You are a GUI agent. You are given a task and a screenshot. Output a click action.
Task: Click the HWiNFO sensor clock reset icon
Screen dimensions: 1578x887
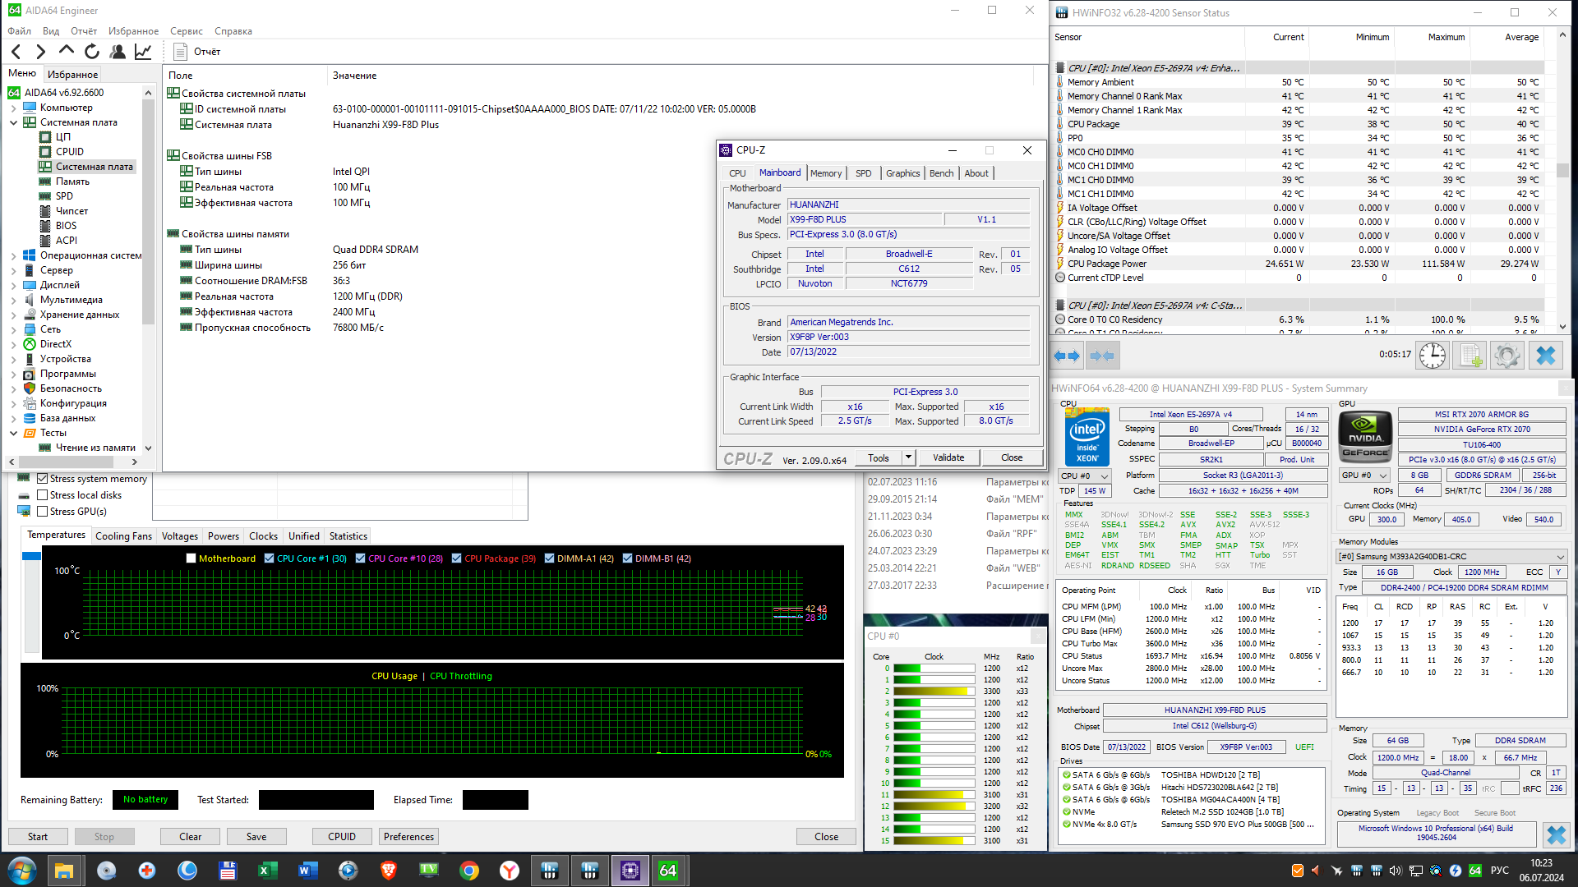1433,356
